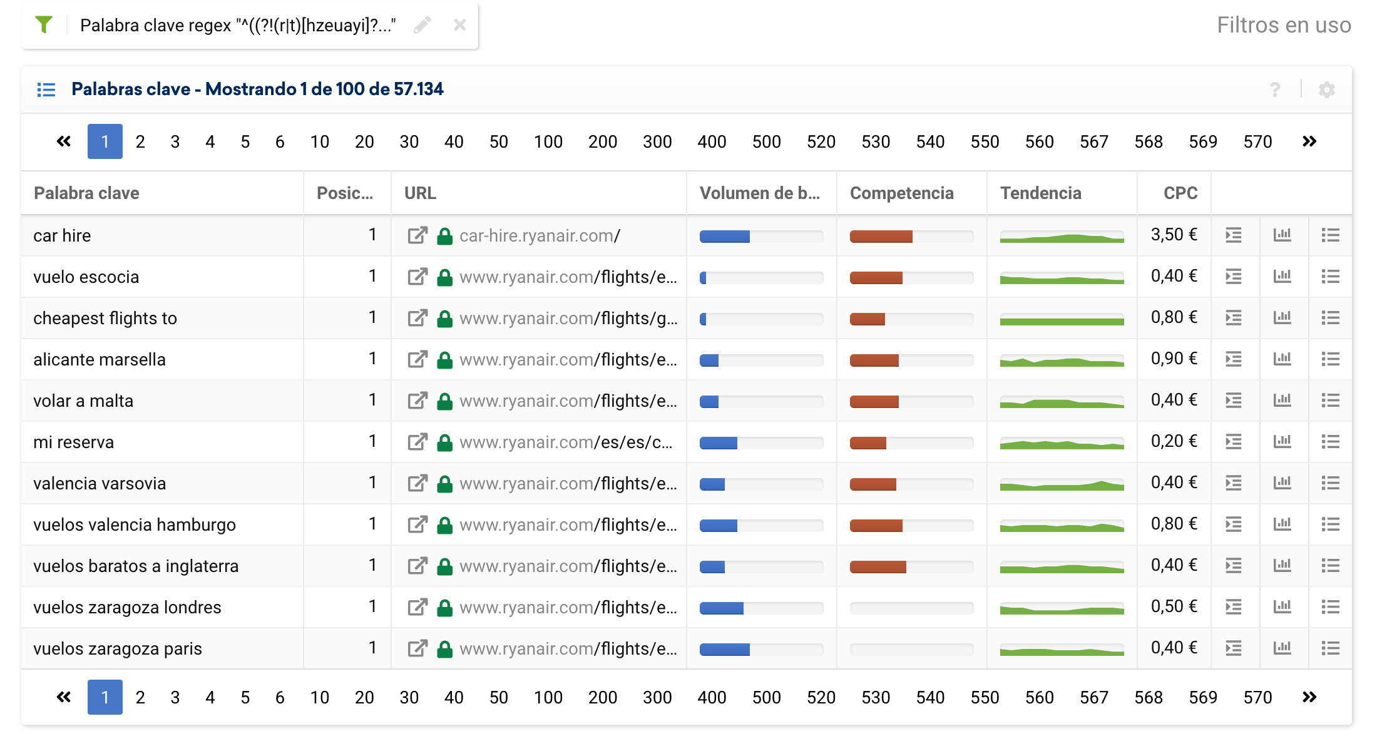Open list options icon for alicante marsella row

coord(1331,359)
